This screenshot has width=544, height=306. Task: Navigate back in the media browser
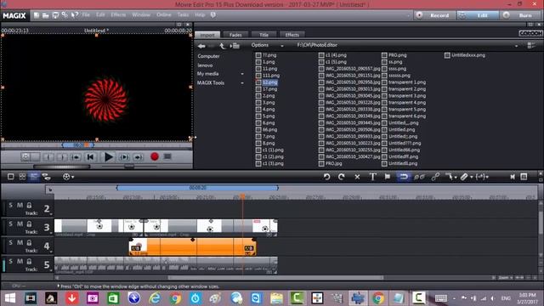coord(201,46)
